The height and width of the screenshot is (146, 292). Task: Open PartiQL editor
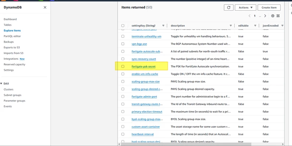click(x=12, y=36)
